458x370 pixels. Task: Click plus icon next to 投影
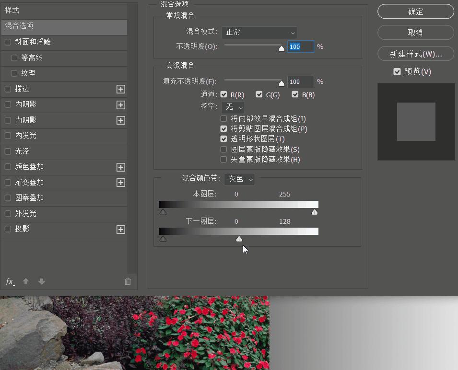point(121,230)
